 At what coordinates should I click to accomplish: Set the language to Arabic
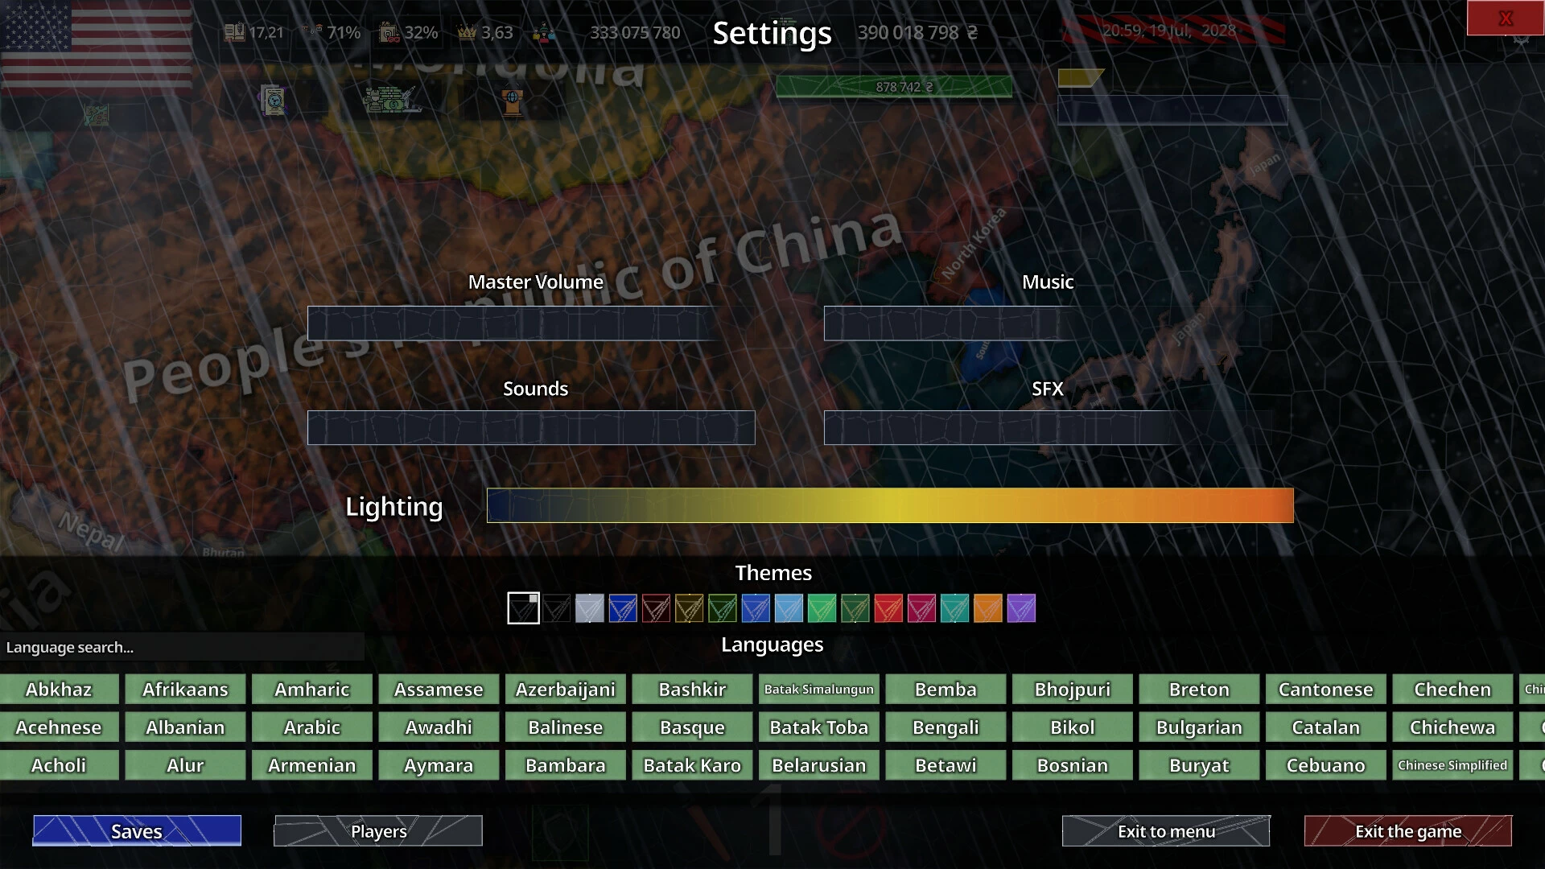(x=312, y=727)
